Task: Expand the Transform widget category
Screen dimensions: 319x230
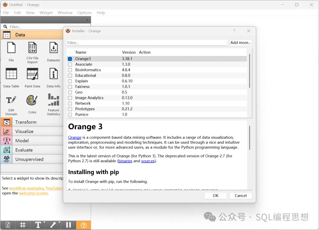Action: pyautogui.click(x=32, y=122)
